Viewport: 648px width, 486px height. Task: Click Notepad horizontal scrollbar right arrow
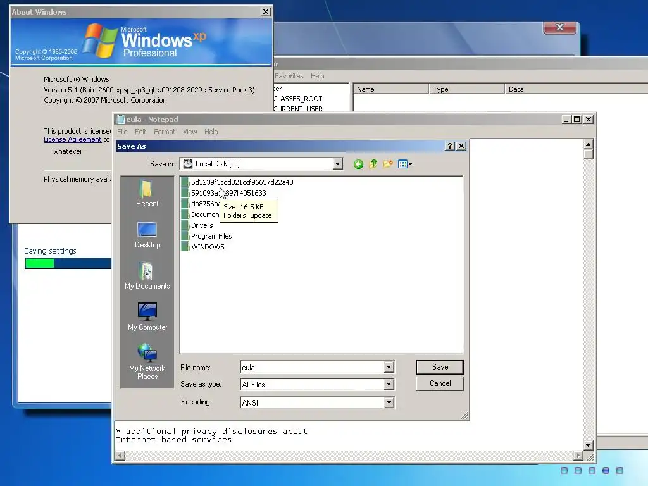pyautogui.click(x=578, y=456)
